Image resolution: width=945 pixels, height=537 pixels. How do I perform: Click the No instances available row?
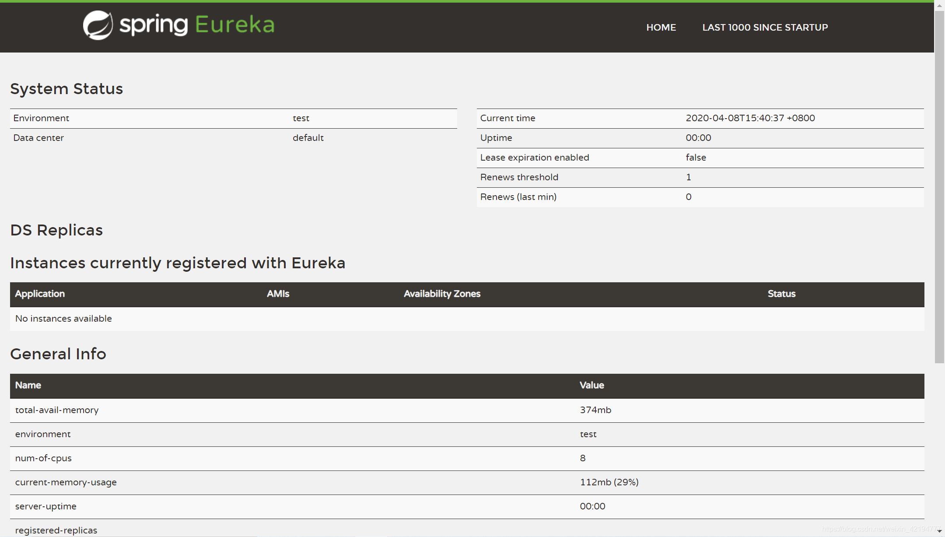(x=63, y=319)
